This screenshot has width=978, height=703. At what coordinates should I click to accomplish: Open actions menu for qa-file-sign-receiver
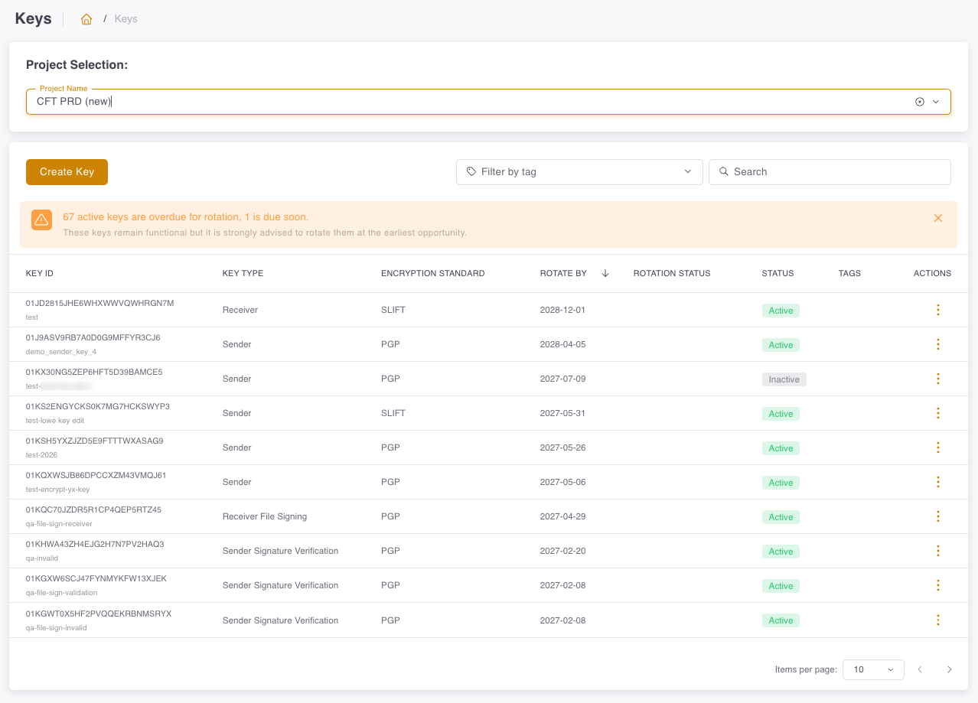point(938,516)
